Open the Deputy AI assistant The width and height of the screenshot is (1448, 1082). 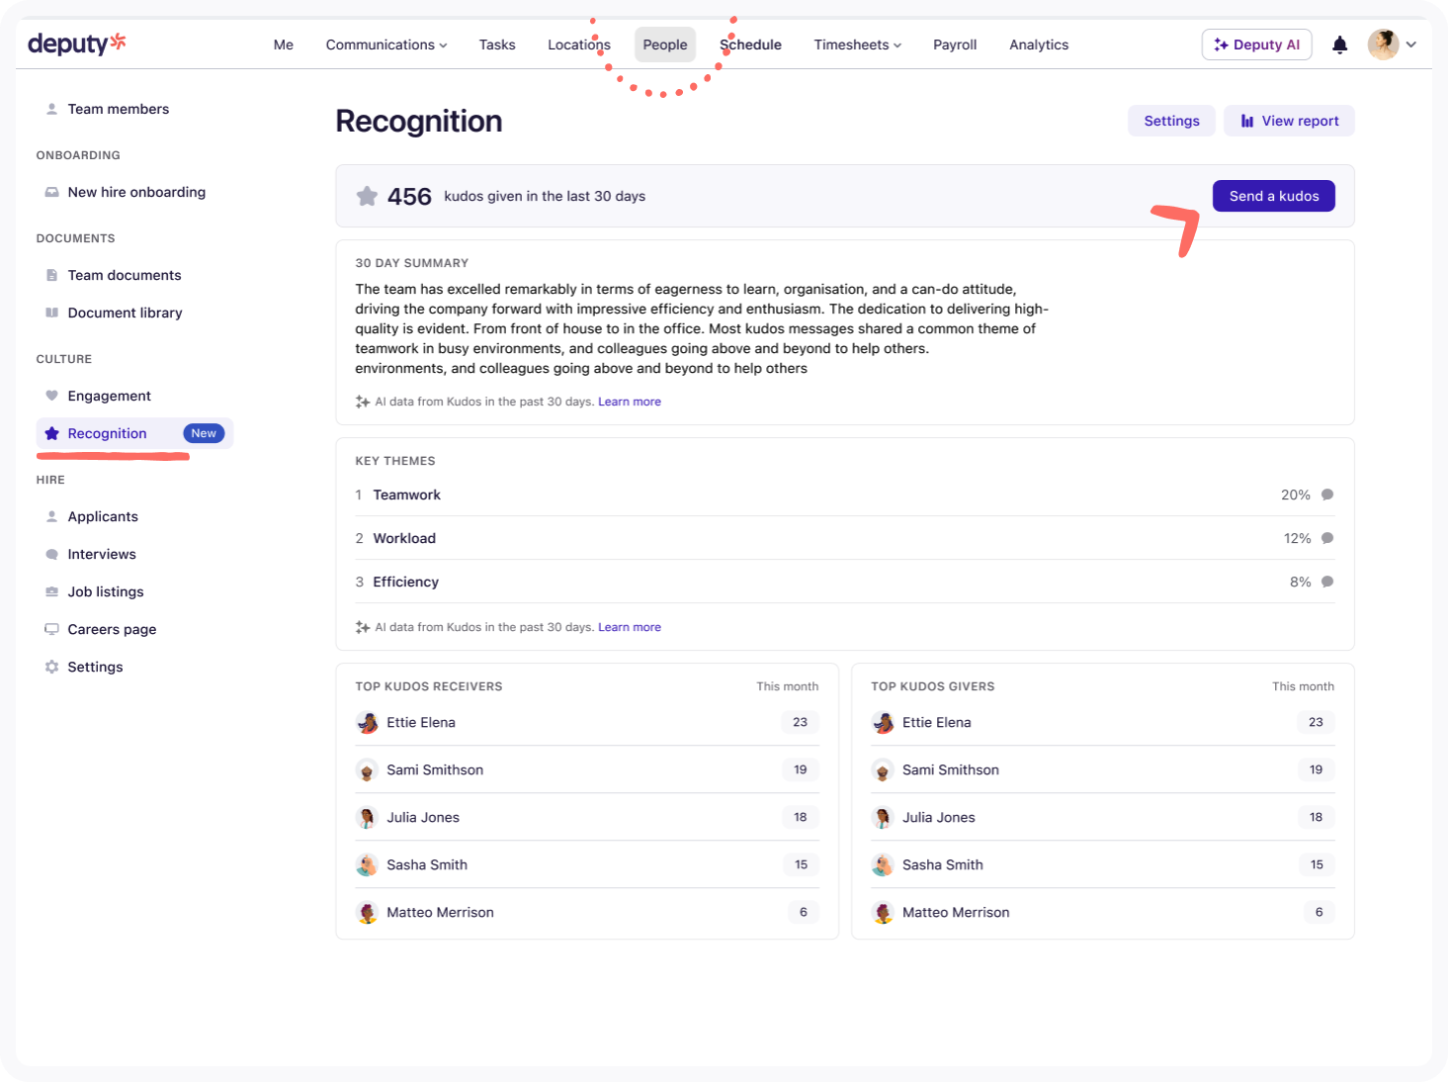point(1256,45)
